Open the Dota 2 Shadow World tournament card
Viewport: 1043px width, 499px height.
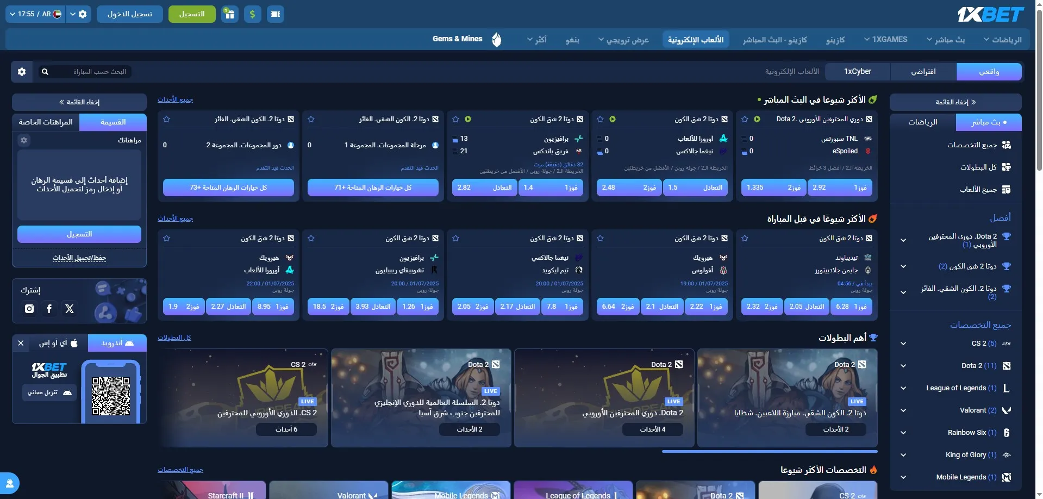coord(787,398)
